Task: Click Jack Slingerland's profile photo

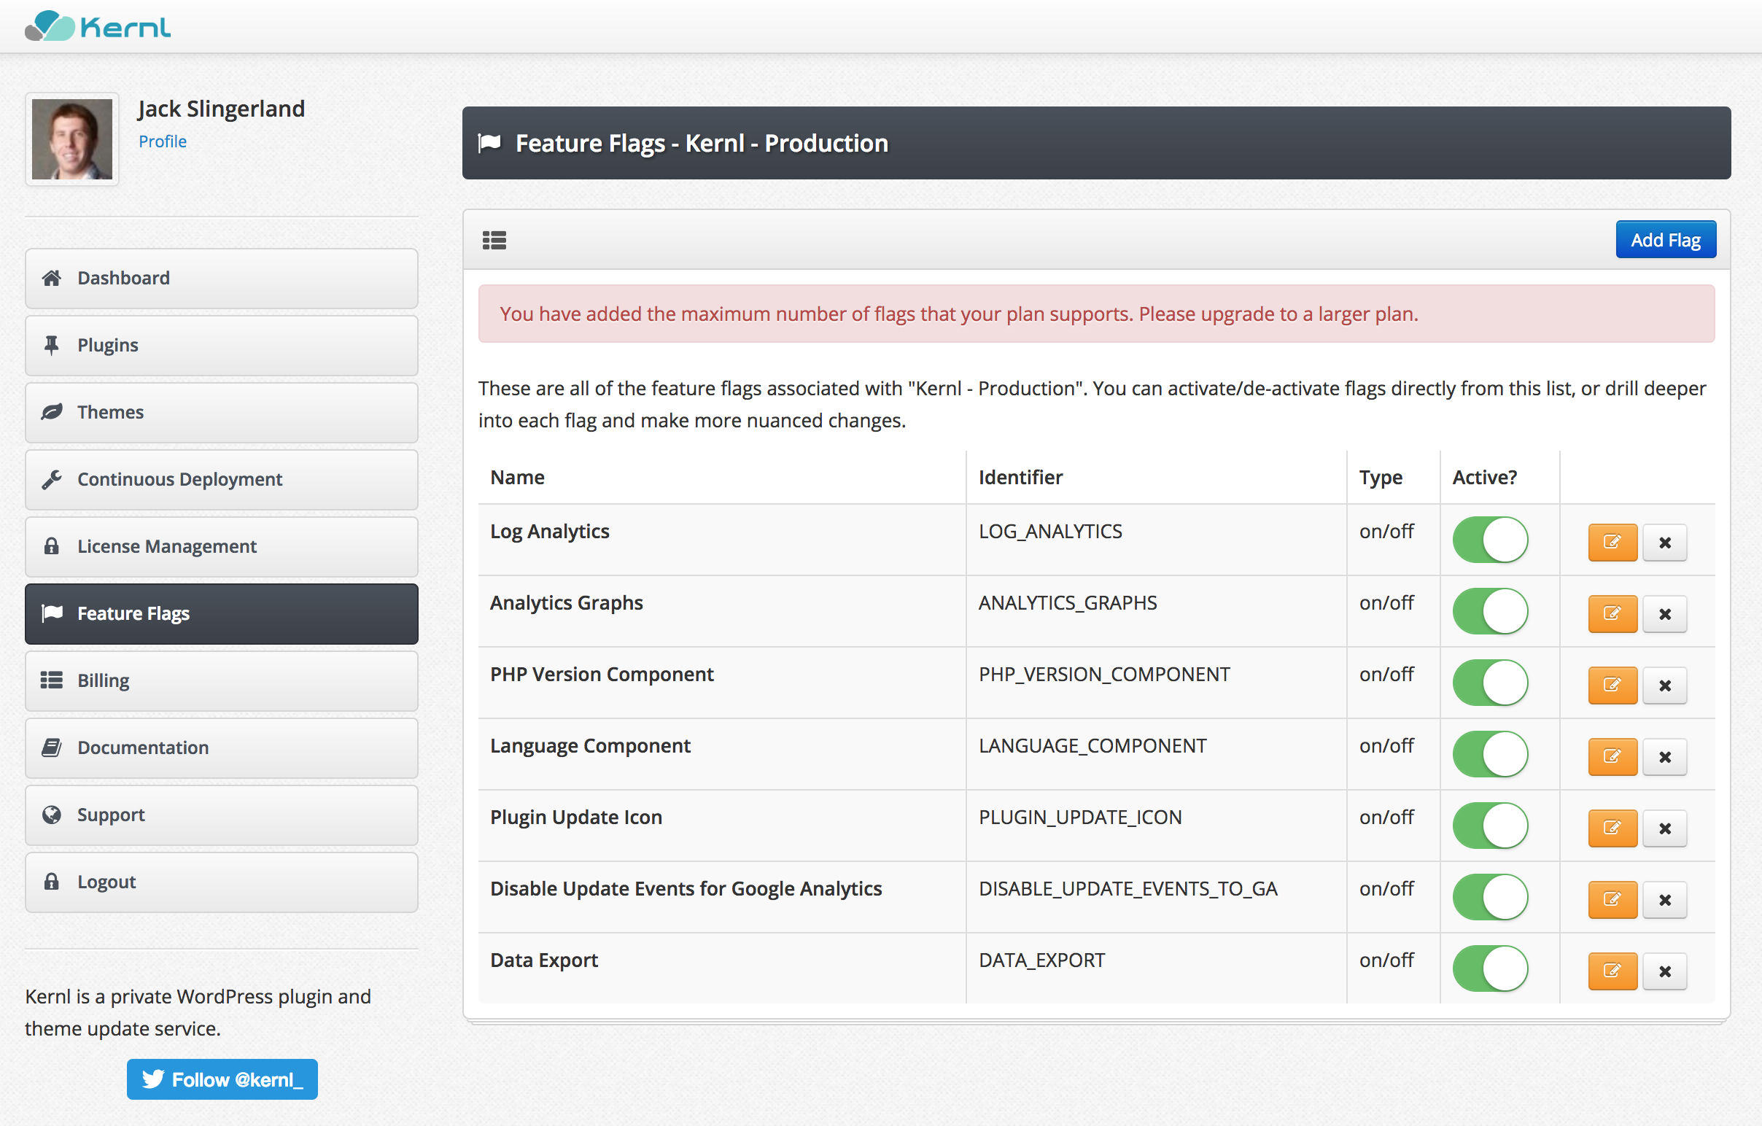Action: (71, 139)
